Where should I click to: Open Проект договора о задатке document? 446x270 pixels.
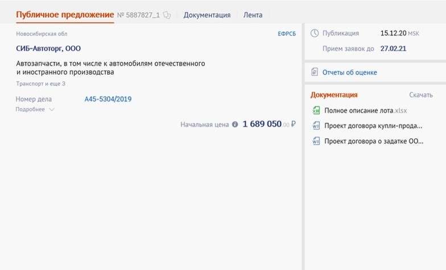pyautogui.click(x=374, y=141)
